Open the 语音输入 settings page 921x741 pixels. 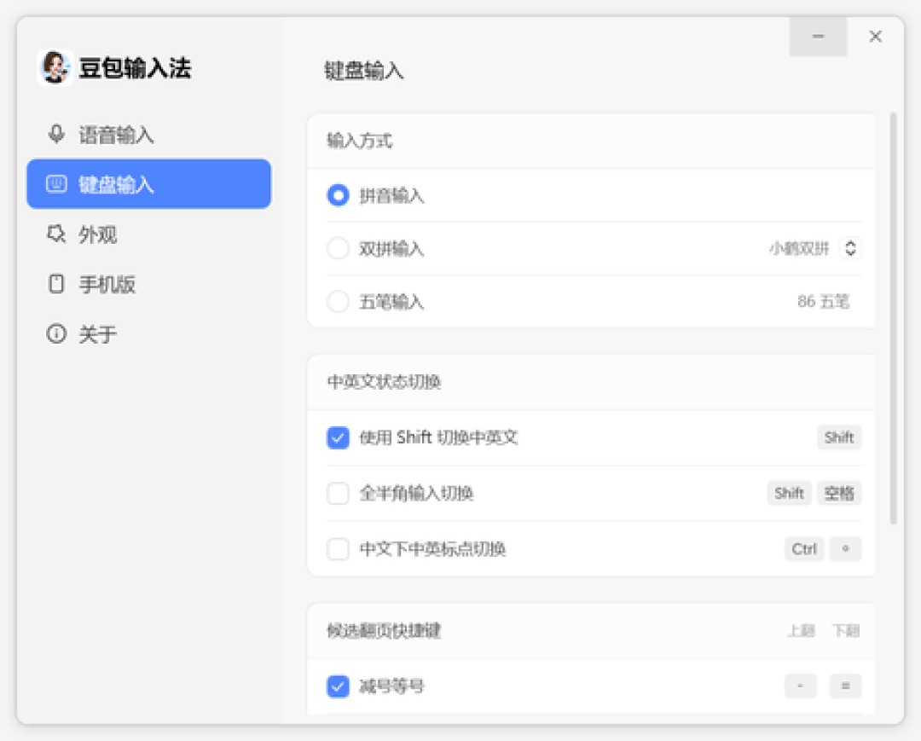(x=148, y=135)
